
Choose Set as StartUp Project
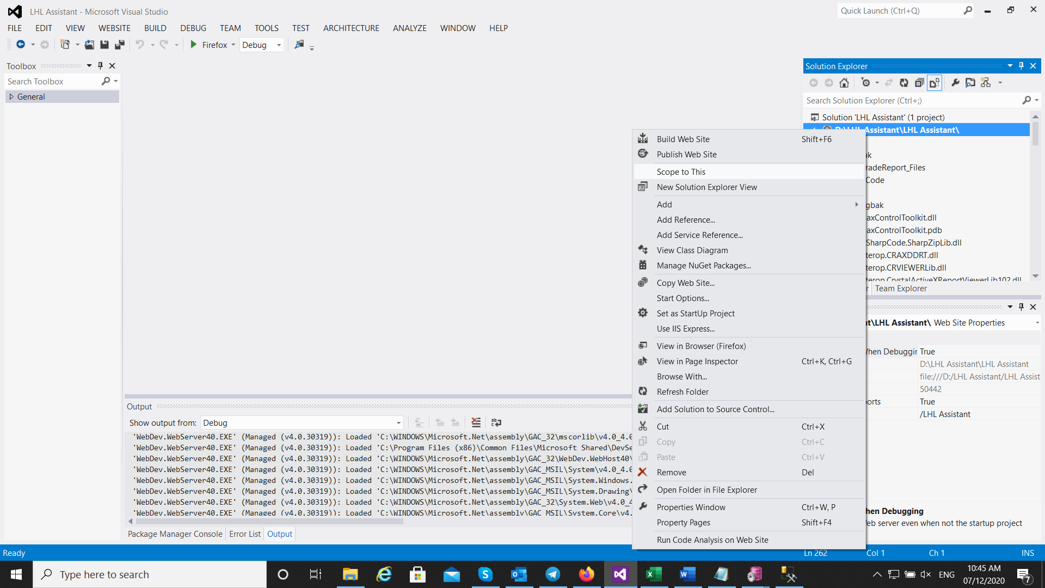coord(749,314)
